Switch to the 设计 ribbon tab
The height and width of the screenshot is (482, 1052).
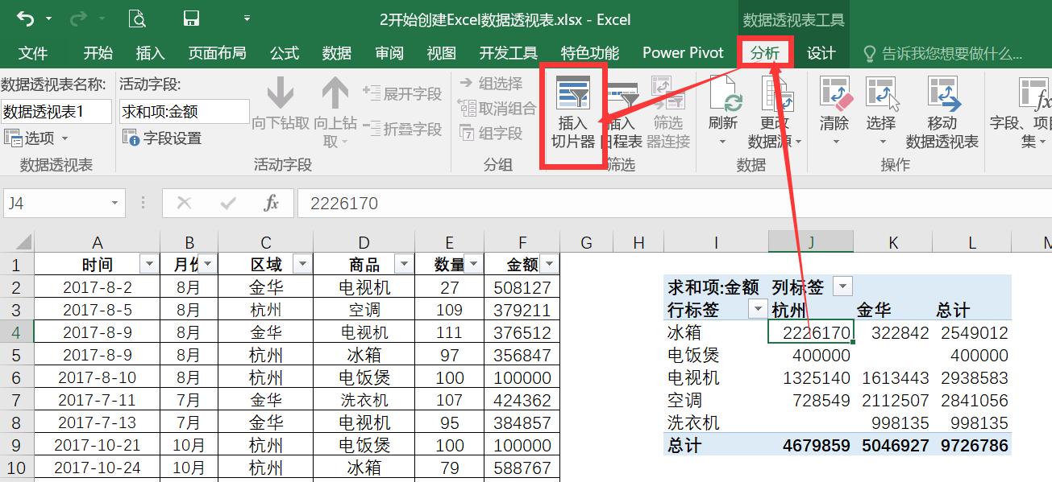pos(821,51)
